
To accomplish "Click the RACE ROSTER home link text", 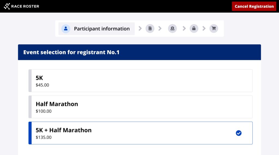I will click(x=25, y=6).
